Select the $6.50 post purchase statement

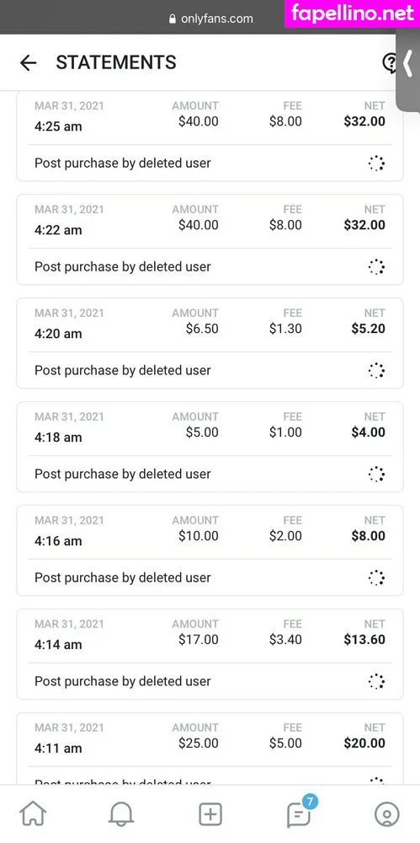pos(210,343)
